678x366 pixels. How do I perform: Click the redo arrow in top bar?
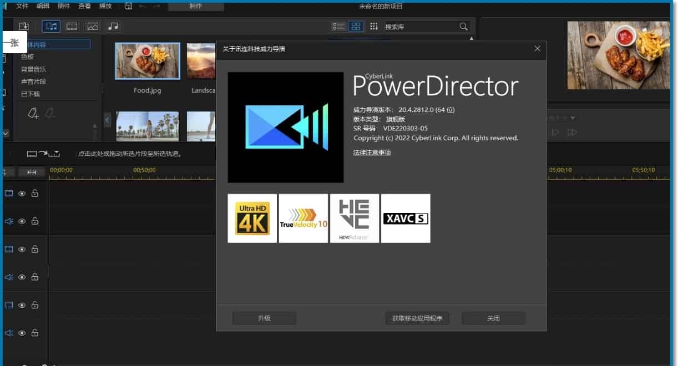point(157,6)
